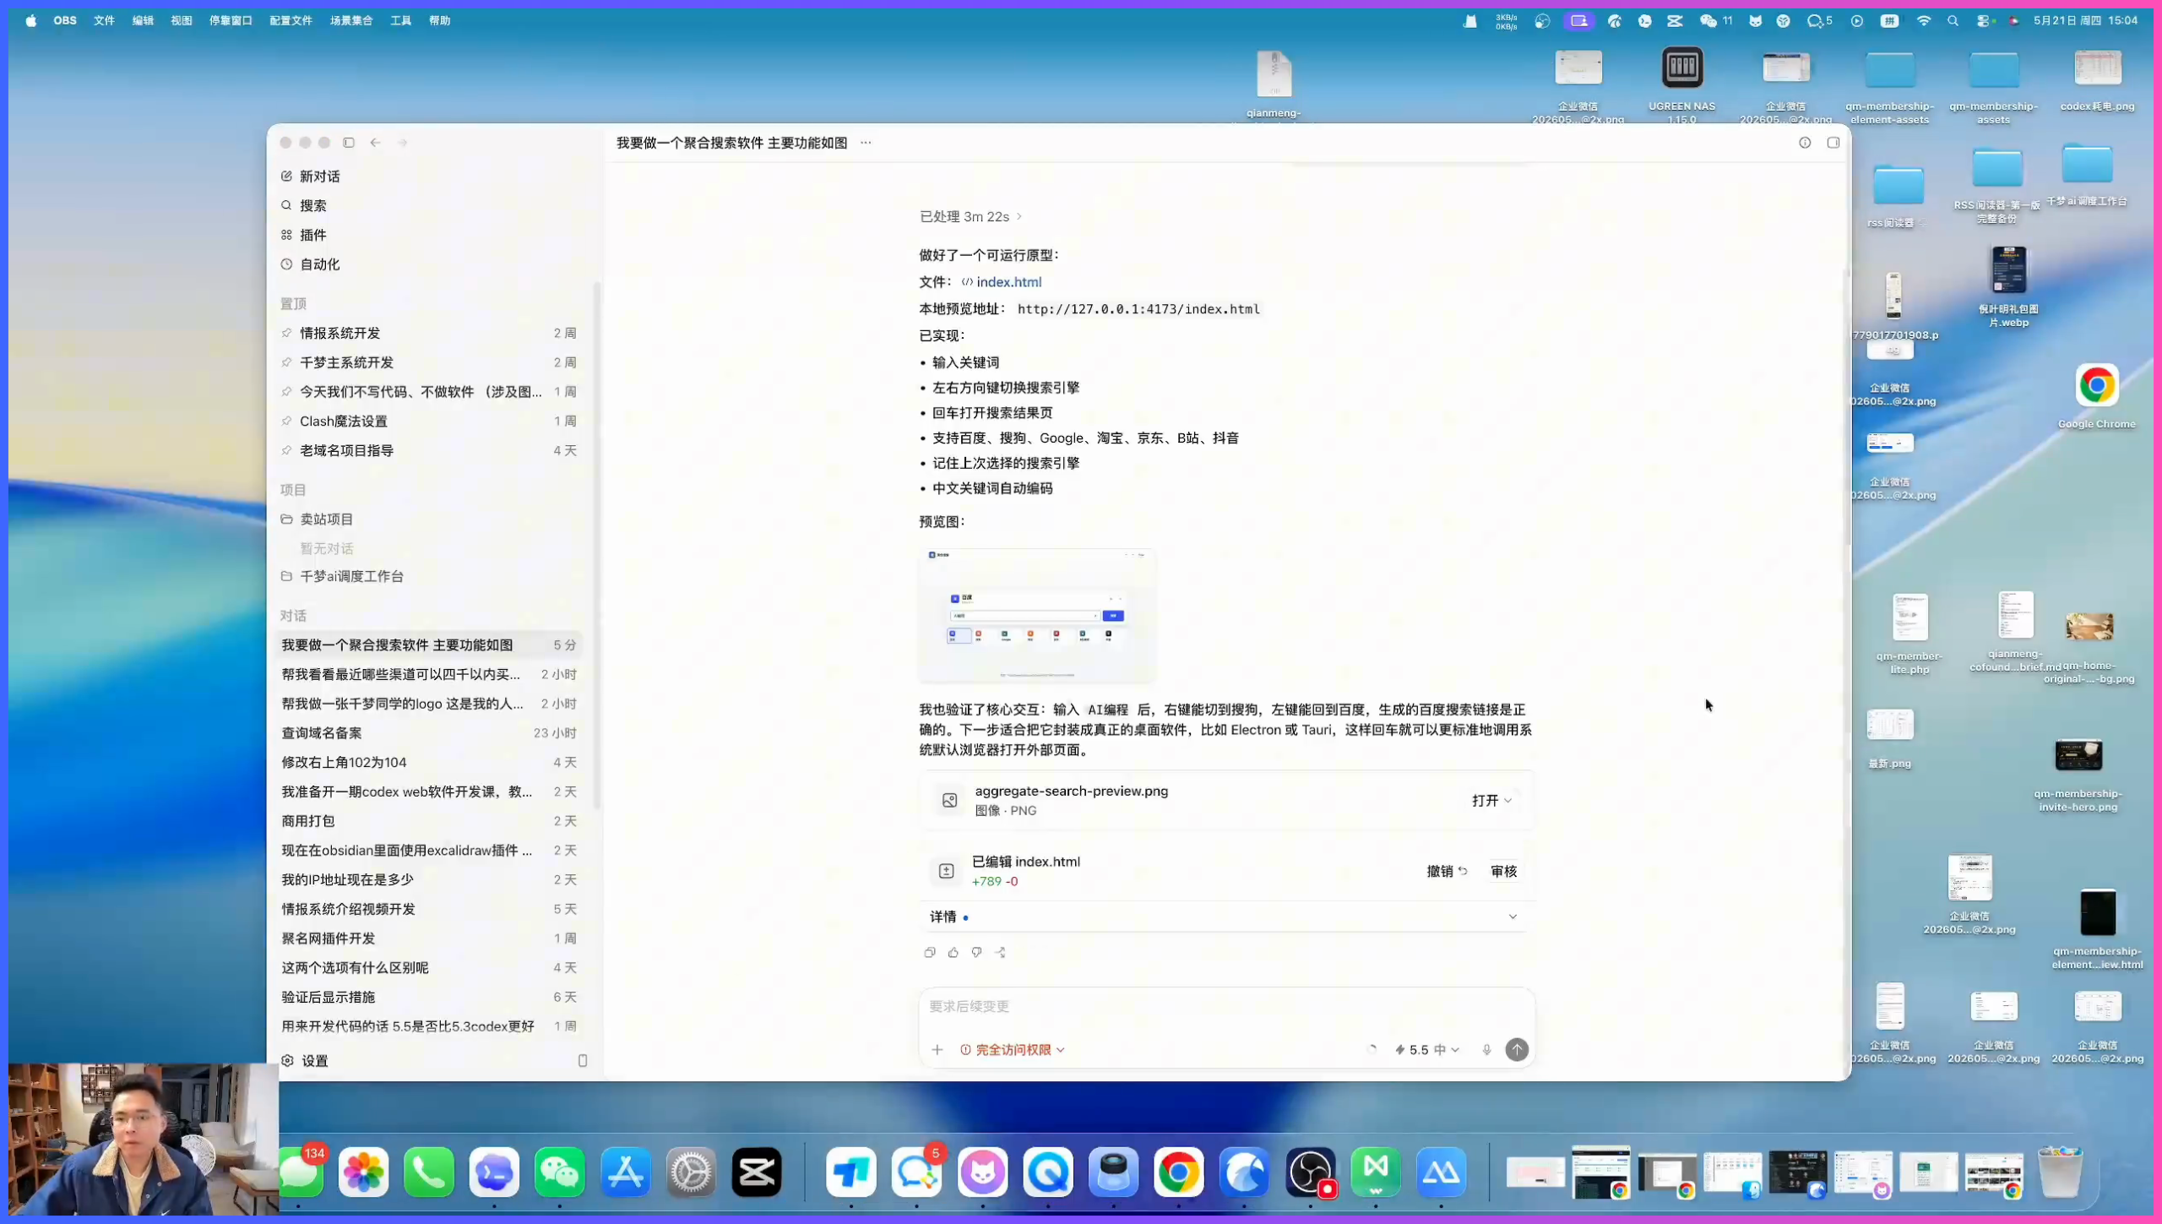Open the OBS 场景集合 menu
This screenshot has width=2162, height=1224.
351,20
